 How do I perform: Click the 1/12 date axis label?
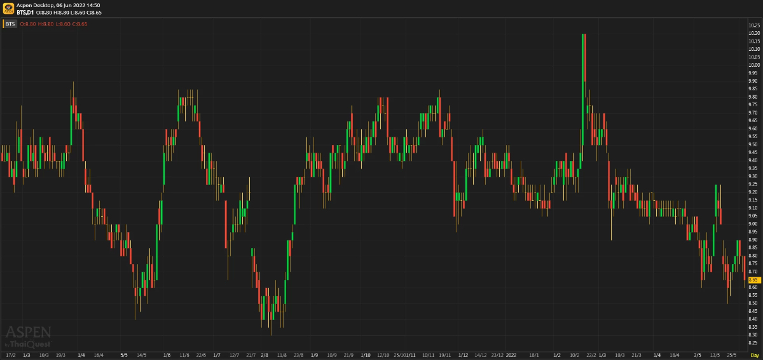pyautogui.click(x=463, y=354)
